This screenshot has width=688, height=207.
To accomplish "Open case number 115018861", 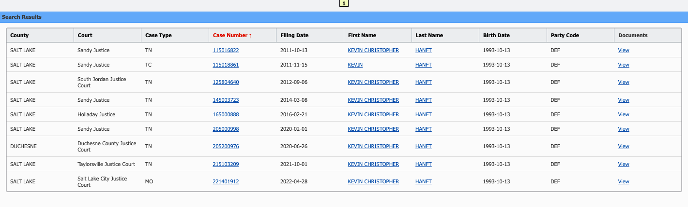I will (226, 65).
